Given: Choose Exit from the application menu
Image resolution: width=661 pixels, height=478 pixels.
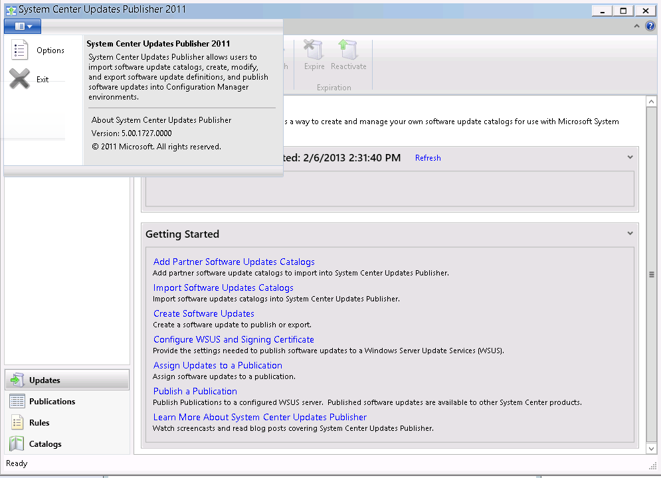Looking at the screenshot, I should click(42, 78).
